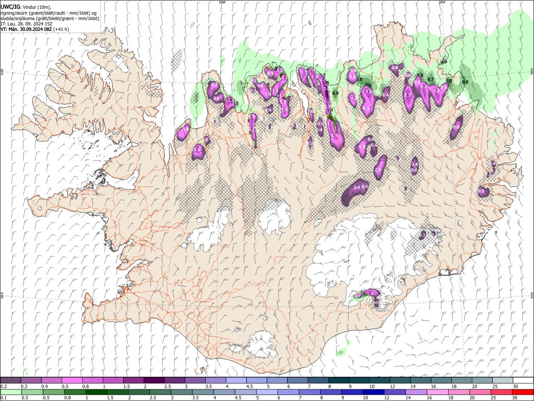Click the 'VT: Mán. 30.09.2024 08Z (+41 h)' line
Image resolution: width=534 pixels, height=401 pixels.
pos(35,29)
